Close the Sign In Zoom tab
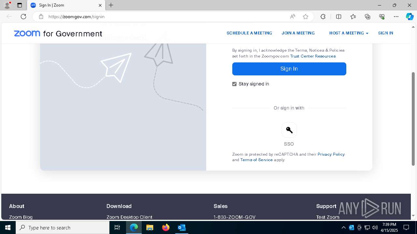The height and width of the screenshot is (234, 417). coord(100,5)
